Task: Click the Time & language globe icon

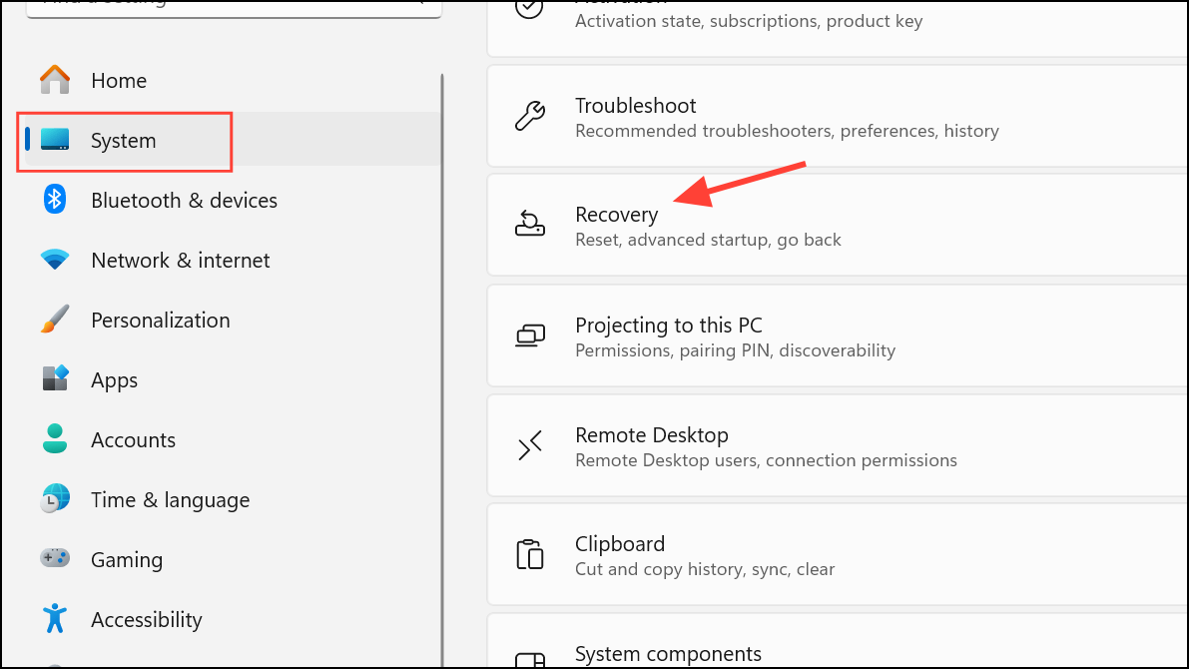Action: (55, 499)
